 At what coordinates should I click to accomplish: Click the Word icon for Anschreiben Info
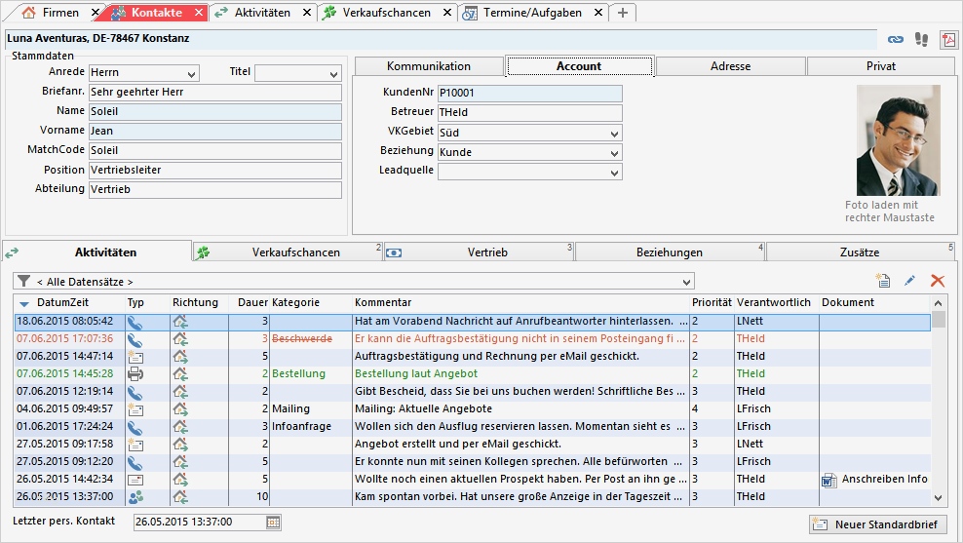coord(829,479)
